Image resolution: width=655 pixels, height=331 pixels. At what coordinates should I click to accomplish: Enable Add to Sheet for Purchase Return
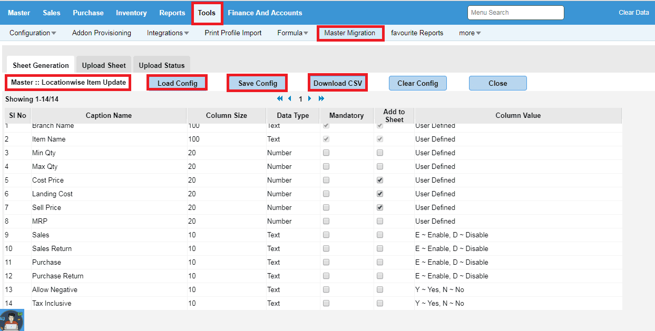pyautogui.click(x=380, y=276)
